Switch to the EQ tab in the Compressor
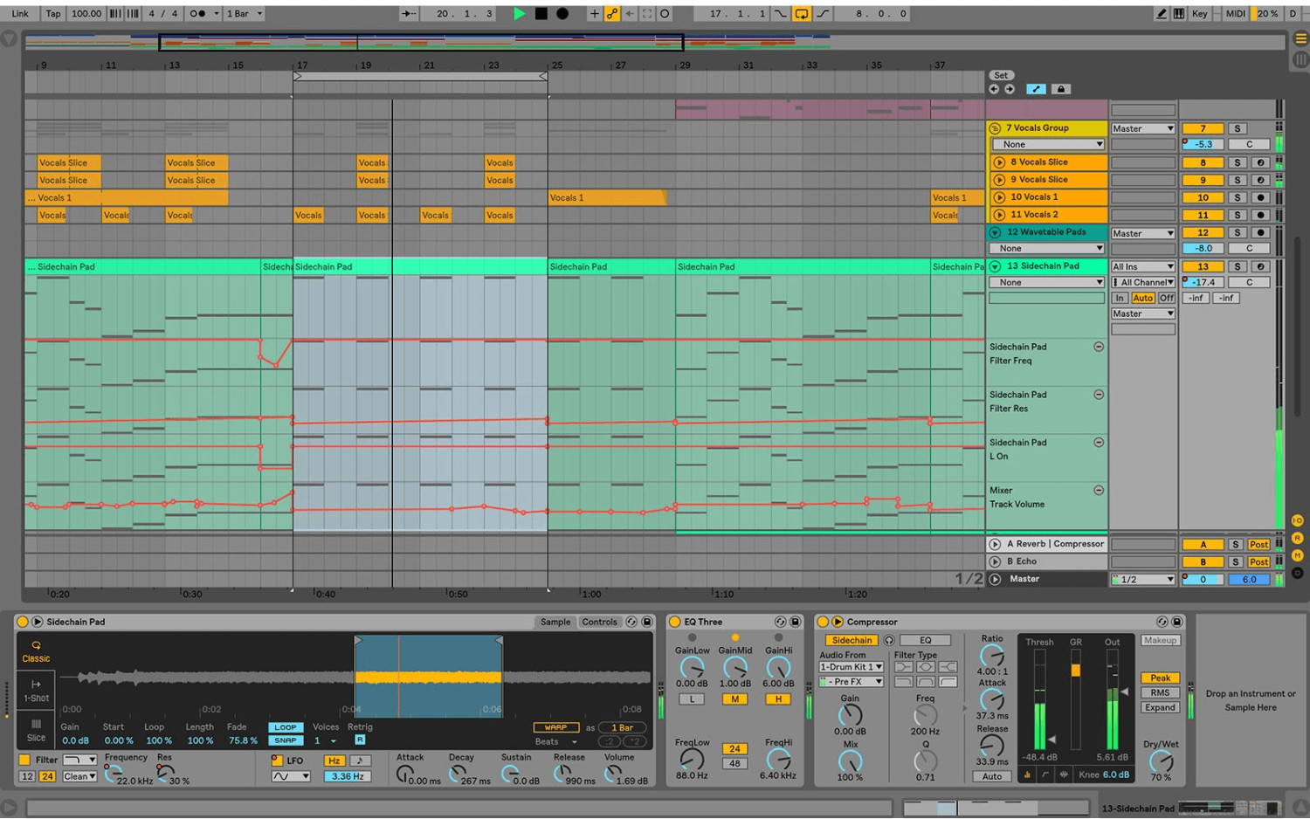 pos(925,640)
